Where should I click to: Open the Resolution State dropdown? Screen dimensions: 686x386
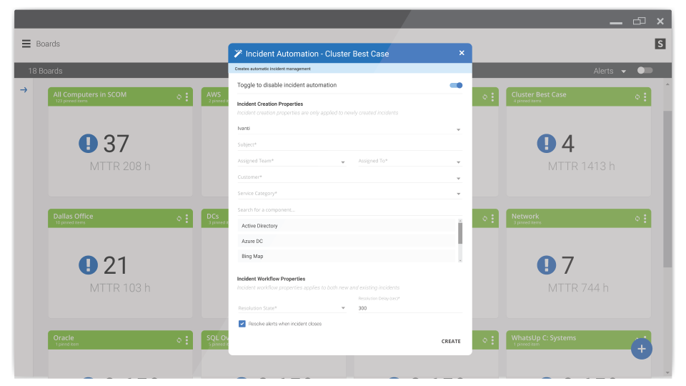pos(292,308)
